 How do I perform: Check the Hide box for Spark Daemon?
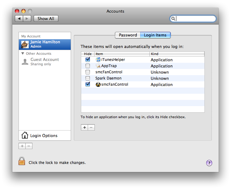click(x=88, y=78)
